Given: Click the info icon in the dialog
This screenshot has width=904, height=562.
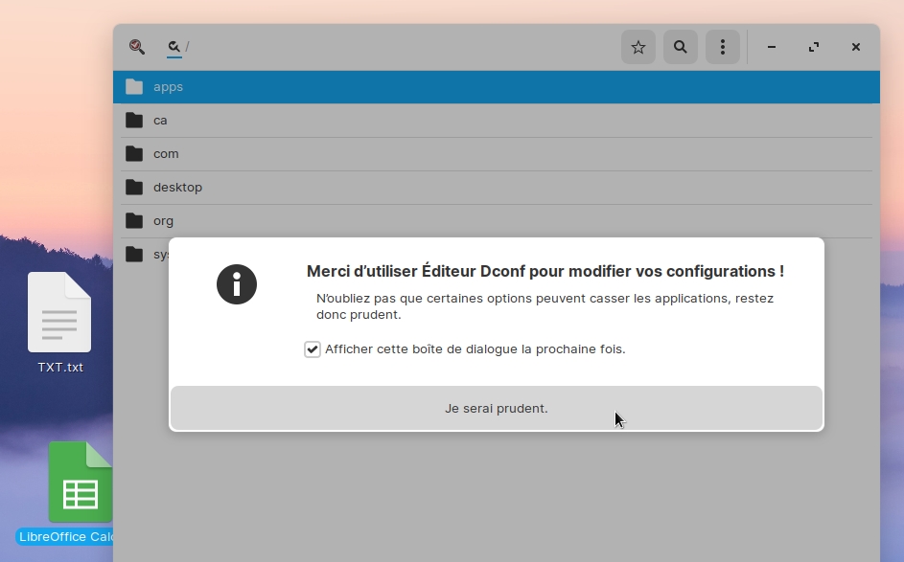Looking at the screenshot, I should [237, 284].
